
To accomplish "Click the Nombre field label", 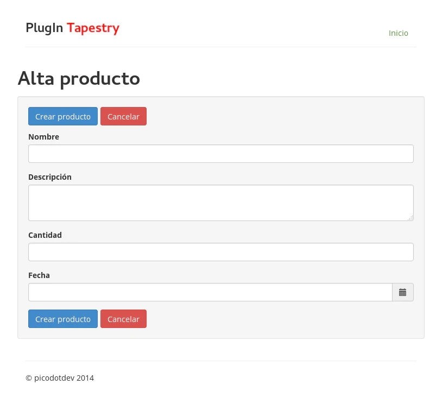I will tap(43, 137).
